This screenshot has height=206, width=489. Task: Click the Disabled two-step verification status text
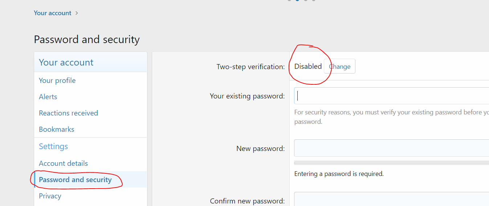point(308,67)
